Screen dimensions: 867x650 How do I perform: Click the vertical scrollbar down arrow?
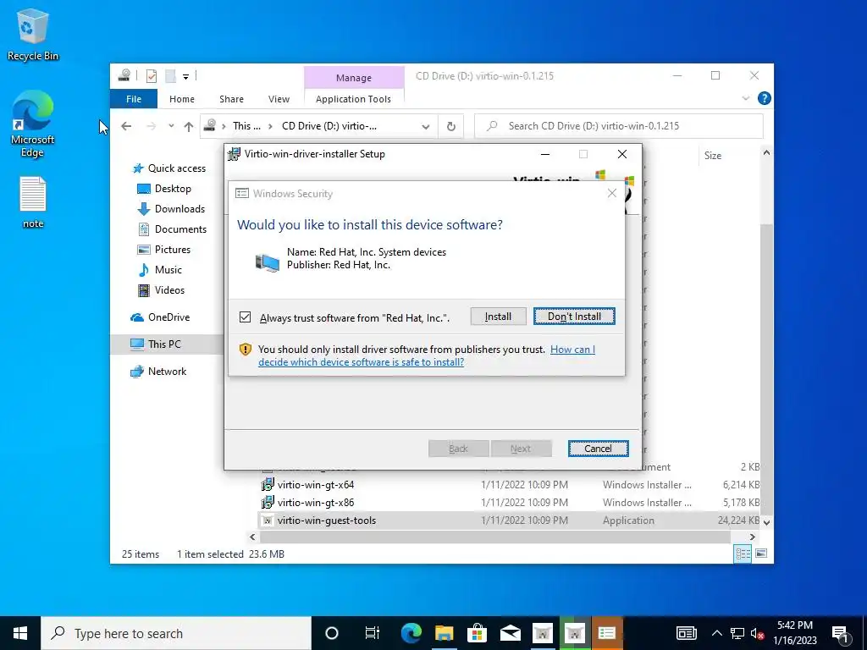(766, 521)
